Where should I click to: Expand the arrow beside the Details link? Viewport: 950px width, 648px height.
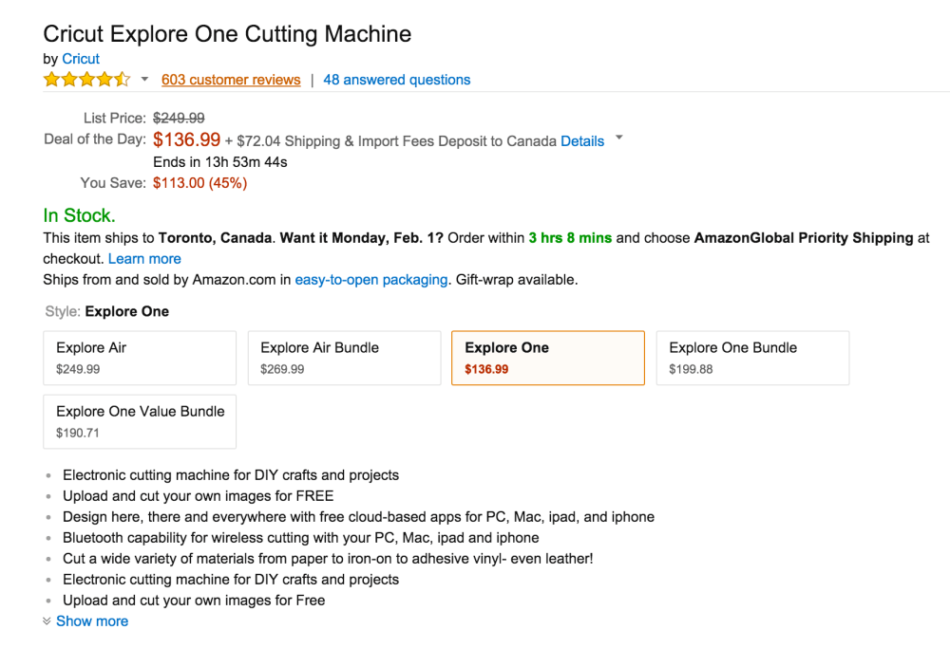pos(619,139)
